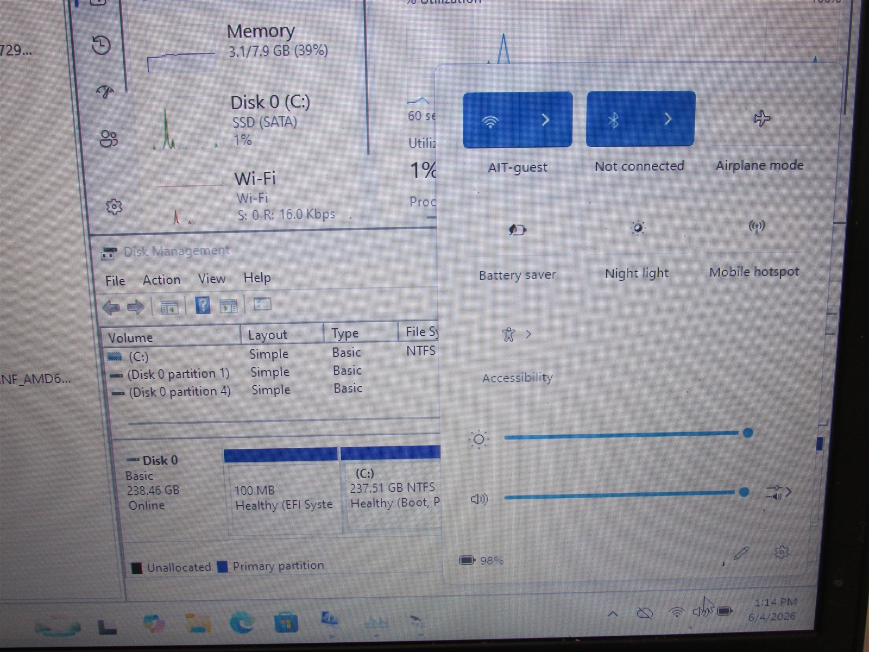Click OneDrive cloud icon in system tray

[x=645, y=613]
